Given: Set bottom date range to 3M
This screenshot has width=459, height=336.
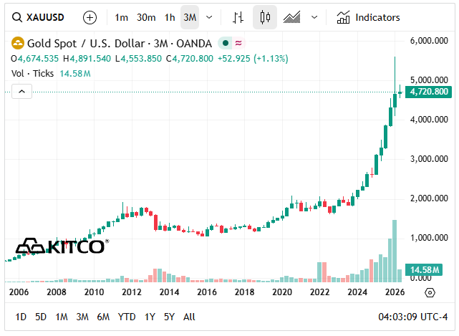Looking at the screenshot, I should [x=82, y=317].
